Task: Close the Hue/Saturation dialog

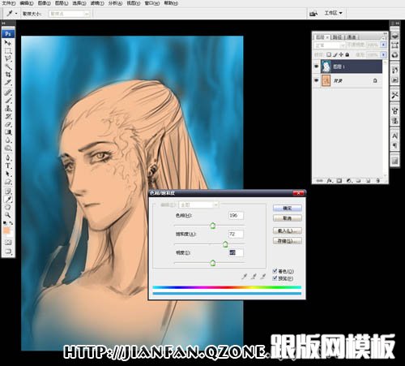Action: [298, 193]
